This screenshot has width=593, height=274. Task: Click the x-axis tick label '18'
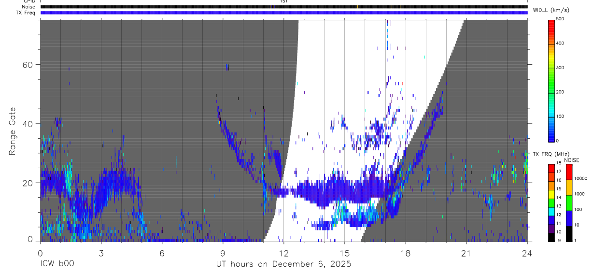coord(405,253)
